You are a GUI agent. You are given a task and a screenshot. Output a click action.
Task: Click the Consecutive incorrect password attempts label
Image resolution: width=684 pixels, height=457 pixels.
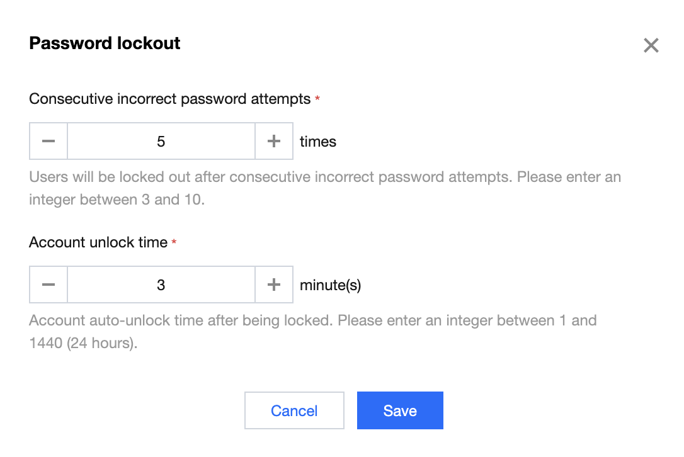[170, 99]
